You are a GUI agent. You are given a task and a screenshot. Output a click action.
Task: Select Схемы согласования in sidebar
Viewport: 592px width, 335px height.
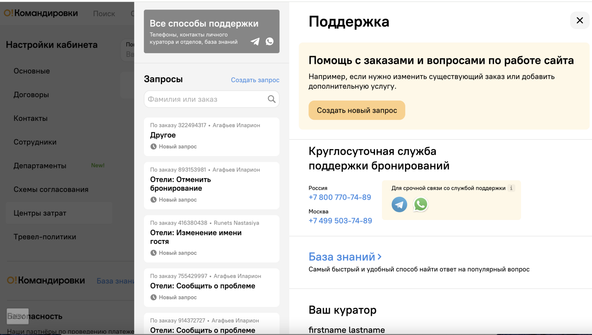click(51, 189)
